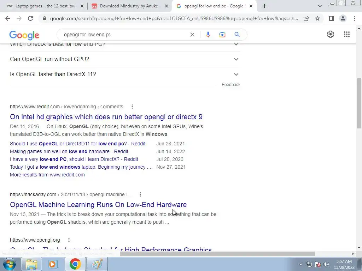The width and height of the screenshot is (362, 271).
Task: Open Paint from the taskbar
Action: coord(97,264)
